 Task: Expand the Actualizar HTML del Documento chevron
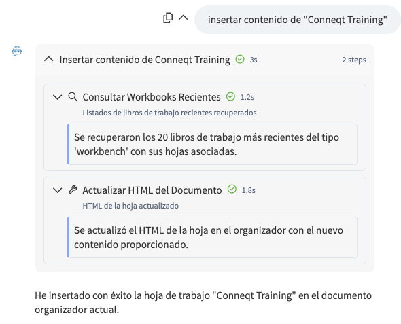[57, 190]
